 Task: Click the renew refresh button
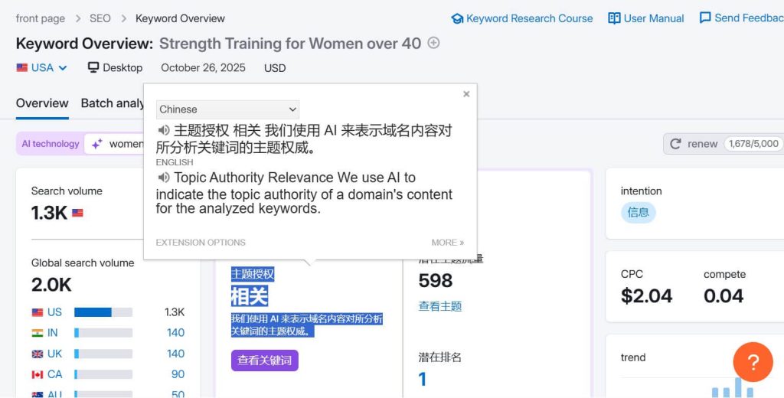(x=694, y=144)
